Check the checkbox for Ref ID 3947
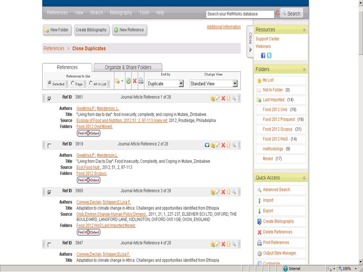 point(49,245)
